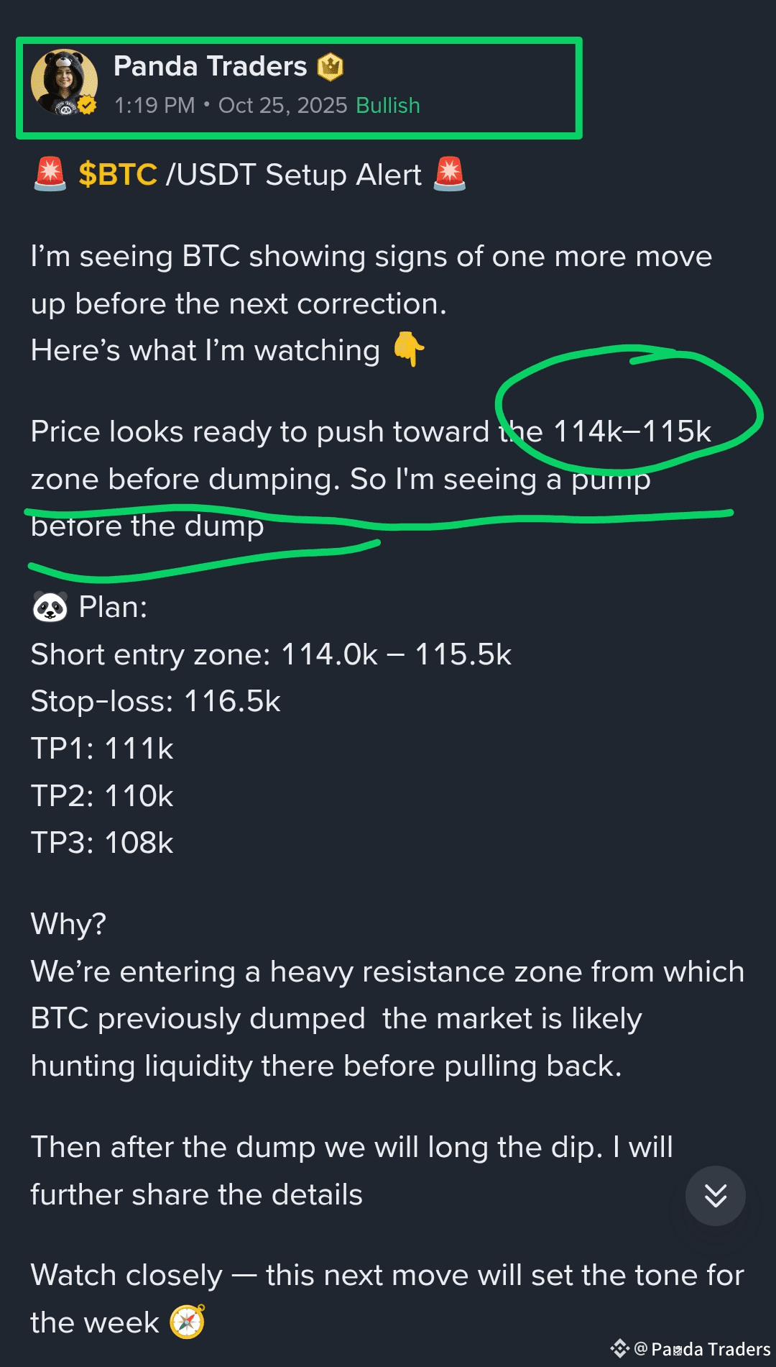
Task: Tap the Binance logo in watermark
Action: coord(619,1348)
